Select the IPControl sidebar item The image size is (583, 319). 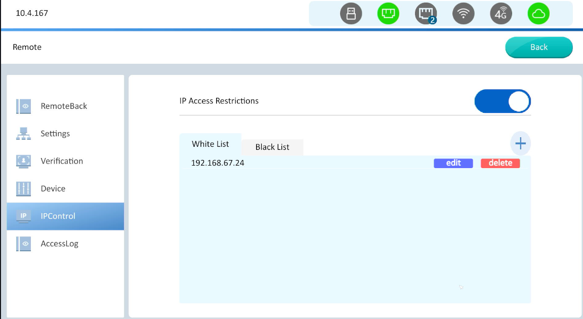tap(58, 216)
